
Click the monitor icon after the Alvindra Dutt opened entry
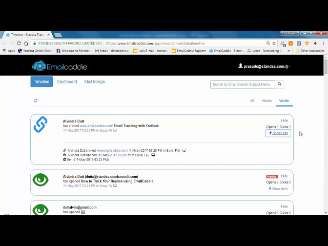coord(153,155)
